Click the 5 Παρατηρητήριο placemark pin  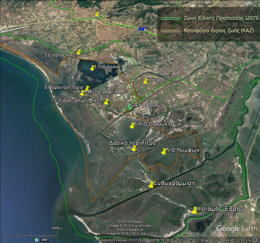87,88
